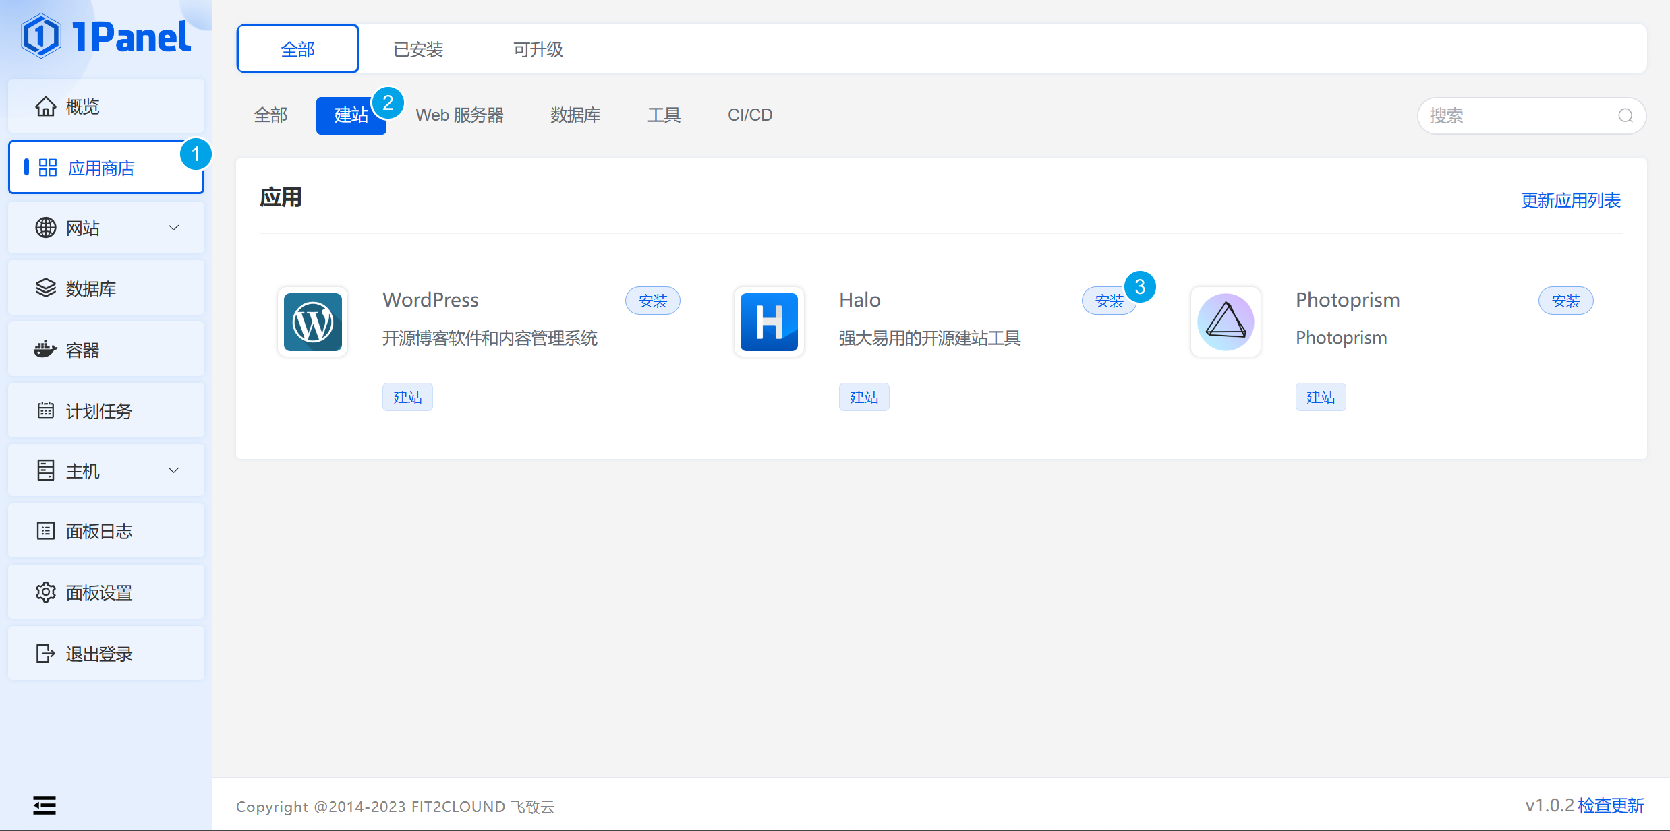Click the WordPress app logo

click(x=312, y=321)
